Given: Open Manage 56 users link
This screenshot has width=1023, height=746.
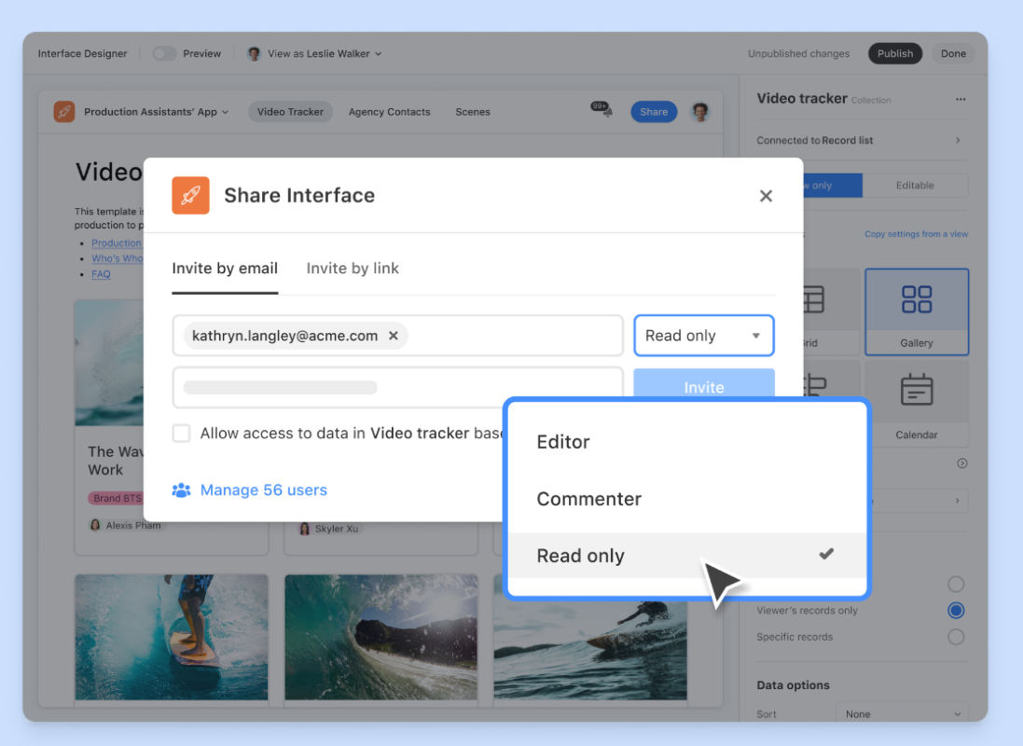Looking at the screenshot, I should pyautogui.click(x=264, y=490).
